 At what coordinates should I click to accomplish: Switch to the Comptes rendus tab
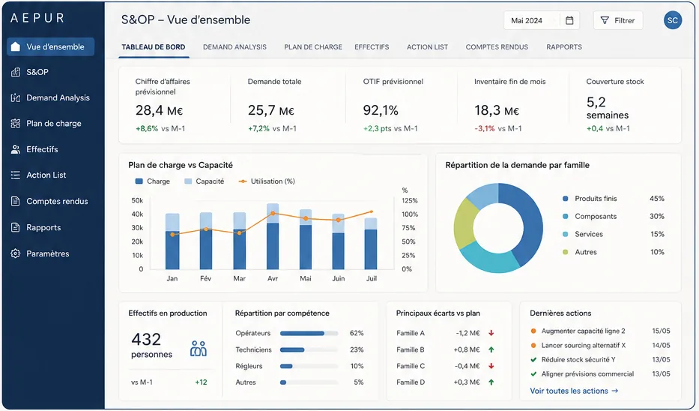(x=497, y=46)
